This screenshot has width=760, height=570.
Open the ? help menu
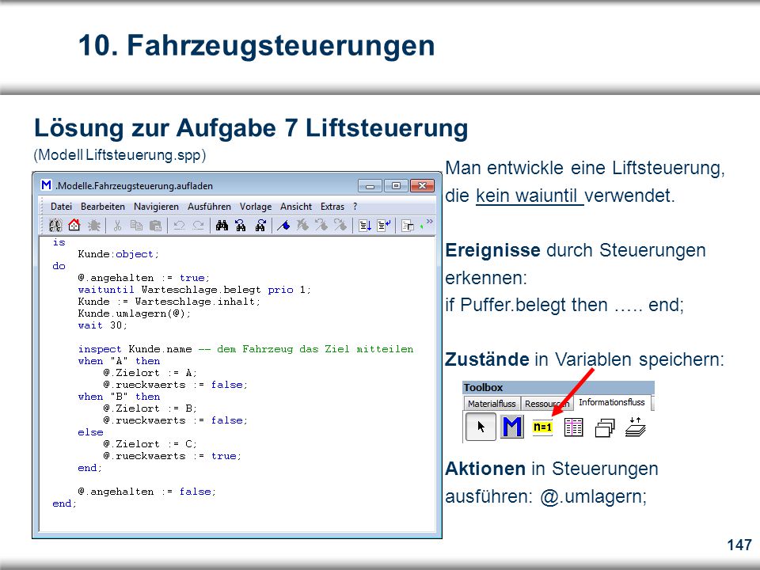(355, 207)
